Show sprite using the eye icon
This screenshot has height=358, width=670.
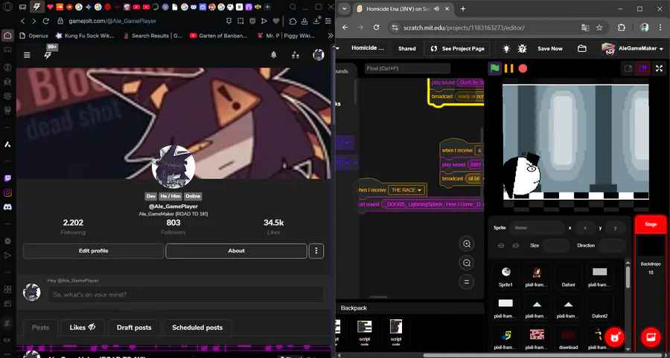[501, 246]
